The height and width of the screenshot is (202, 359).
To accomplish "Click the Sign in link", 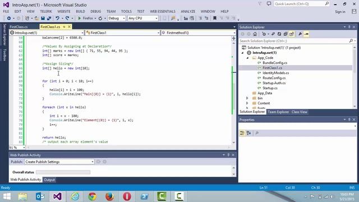I will tap(340, 12).
